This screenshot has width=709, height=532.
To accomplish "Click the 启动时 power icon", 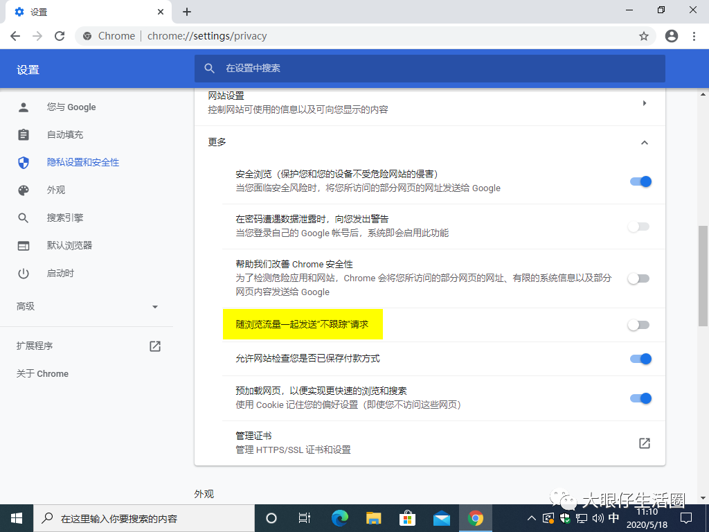I will (x=24, y=273).
